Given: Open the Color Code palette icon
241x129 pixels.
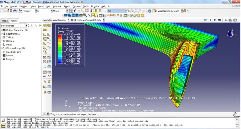Looking at the screenshot, I should click(x=155, y=11).
